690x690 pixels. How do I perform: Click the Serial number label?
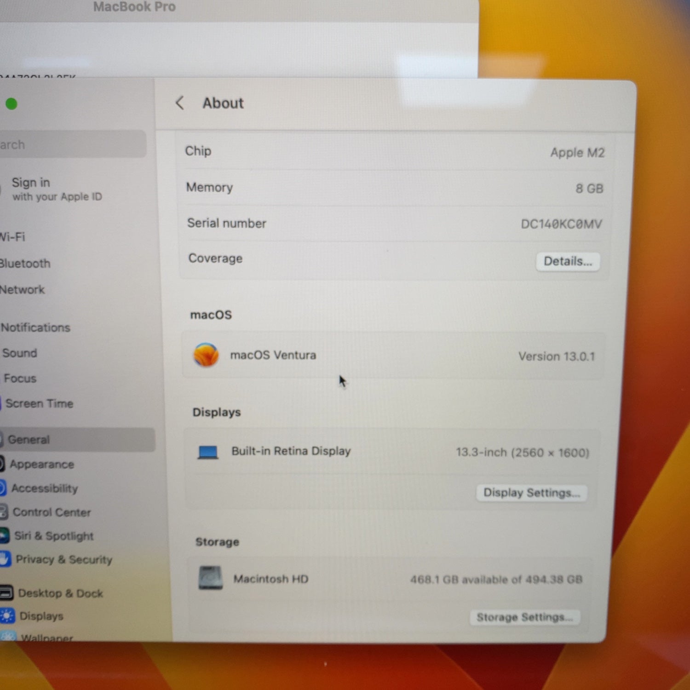click(226, 223)
